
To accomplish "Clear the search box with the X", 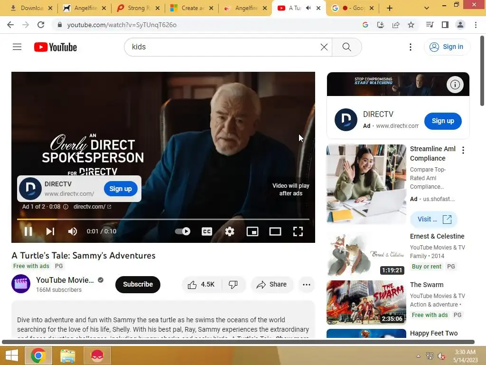I will [x=324, y=47].
